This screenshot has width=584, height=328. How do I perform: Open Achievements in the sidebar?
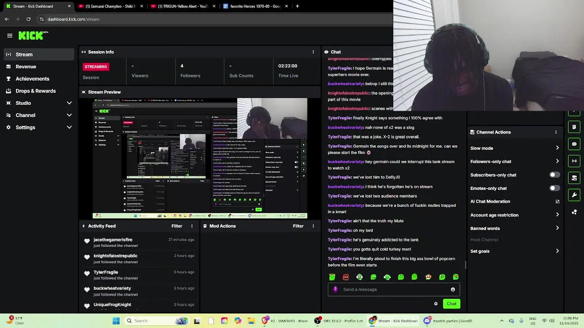(x=39, y=79)
